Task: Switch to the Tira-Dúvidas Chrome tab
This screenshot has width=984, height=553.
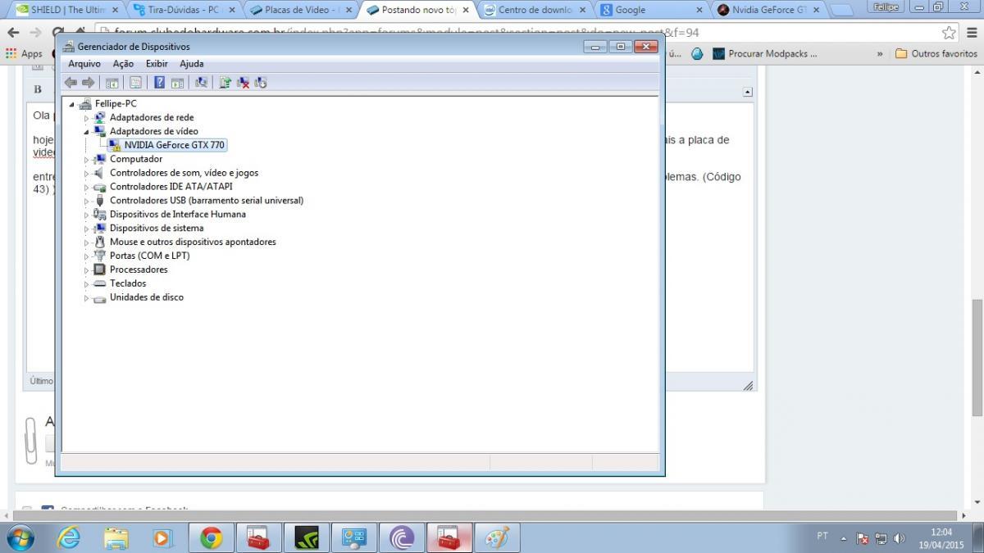Action: pyautogui.click(x=184, y=10)
